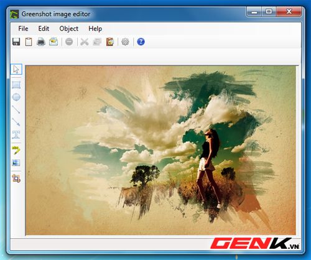Select the add text box tool
Image resolution: width=311 pixels, height=260 pixels.
[x=16, y=134]
